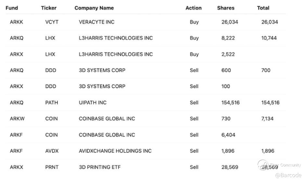The width and height of the screenshot is (307, 182).
Task: Click the @Barcode watermark text
Action: pyautogui.click(x=288, y=176)
